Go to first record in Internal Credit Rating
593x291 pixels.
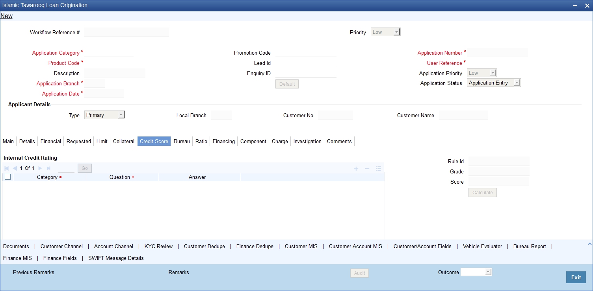point(6,168)
